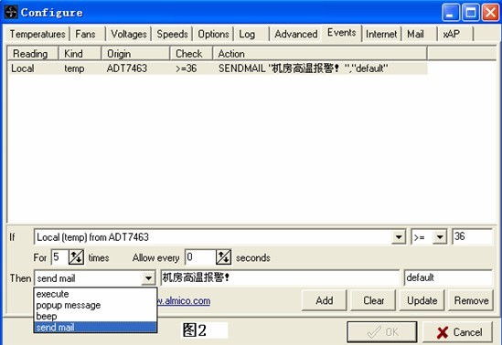Click the Allow every seconds field
This screenshot has height=345, width=502.
coord(200,257)
